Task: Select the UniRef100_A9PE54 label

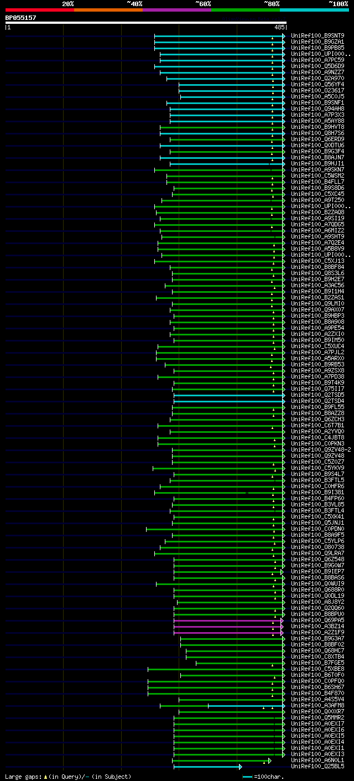Action: point(317,328)
